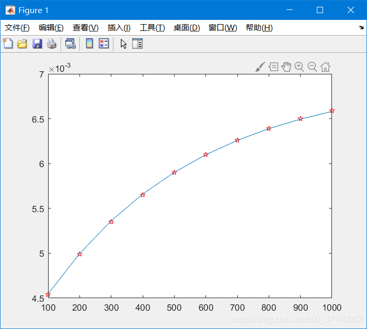Activate the Brush data tool in axes toolbar
This screenshot has width=367, height=329.
[260, 67]
